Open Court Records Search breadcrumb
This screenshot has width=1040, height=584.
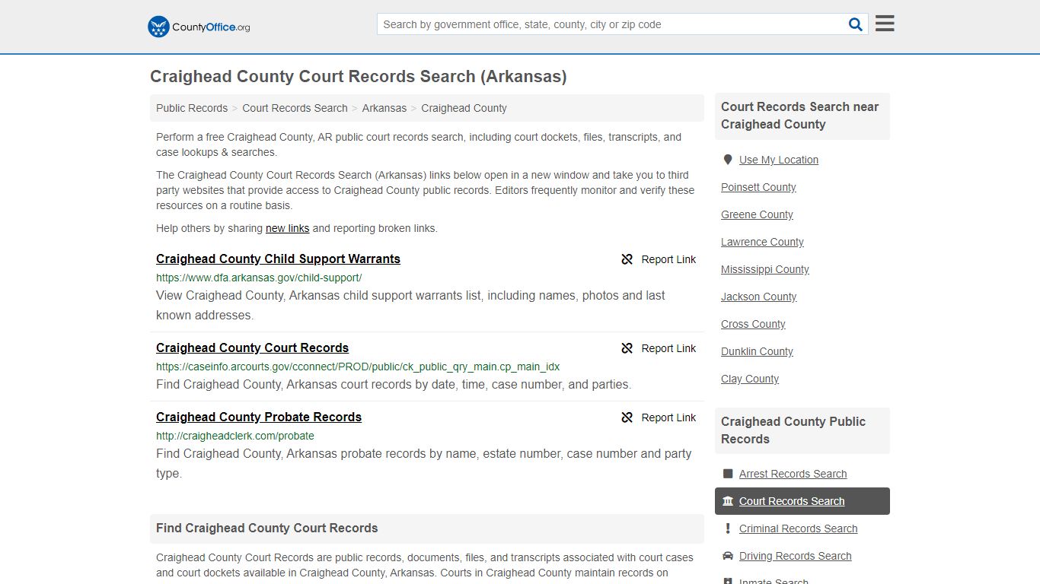[295, 108]
